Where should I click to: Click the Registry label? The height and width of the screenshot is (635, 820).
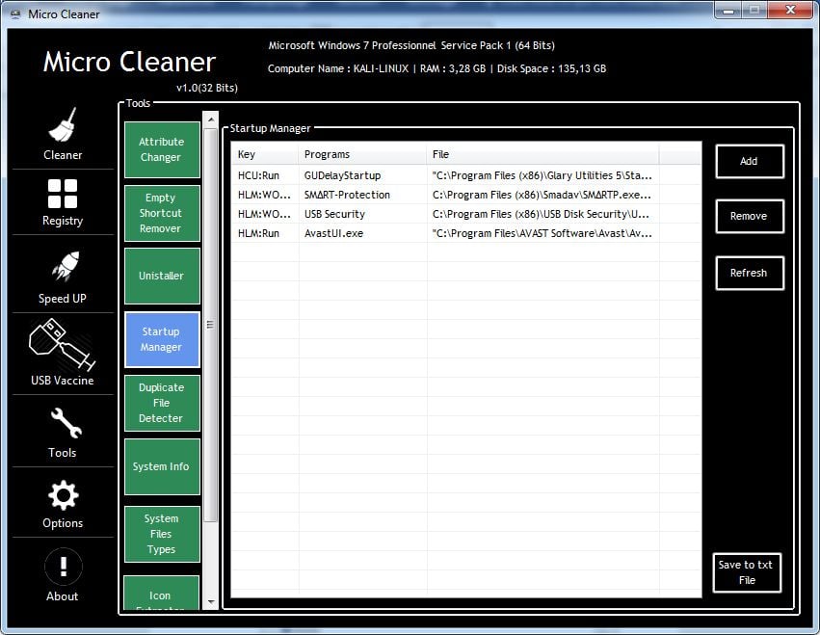tap(63, 221)
